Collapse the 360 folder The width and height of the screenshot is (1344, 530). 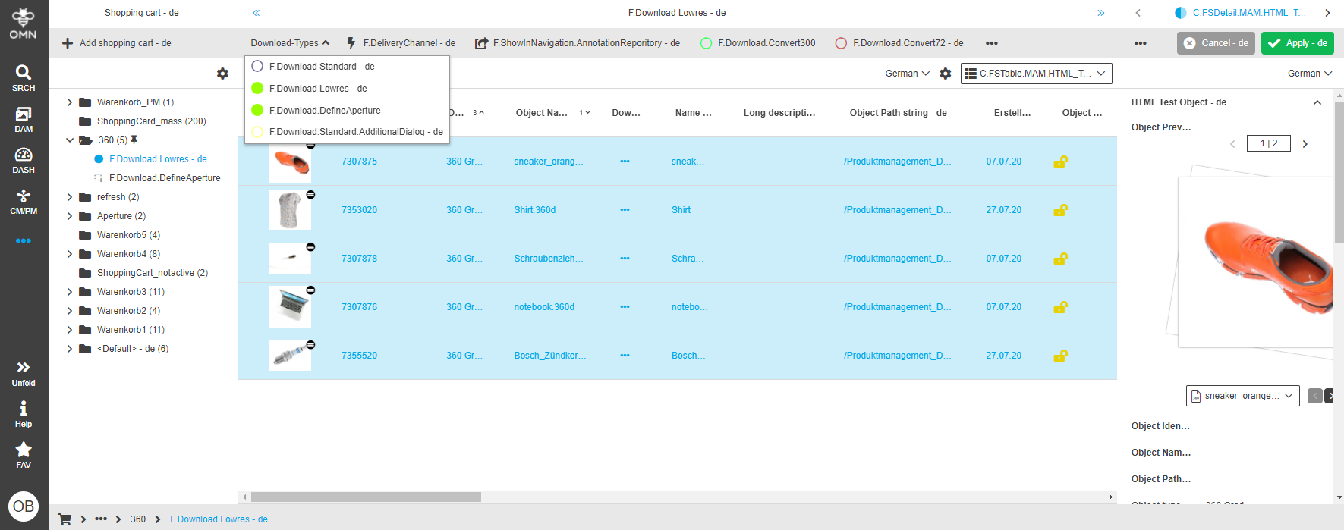point(70,140)
